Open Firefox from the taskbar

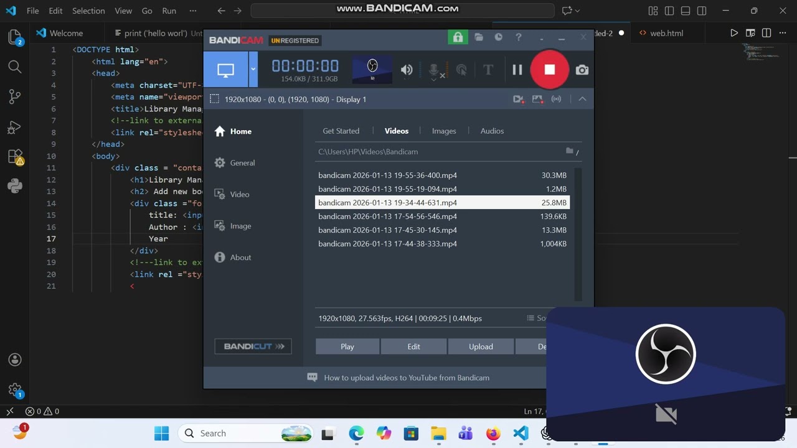(x=493, y=434)
